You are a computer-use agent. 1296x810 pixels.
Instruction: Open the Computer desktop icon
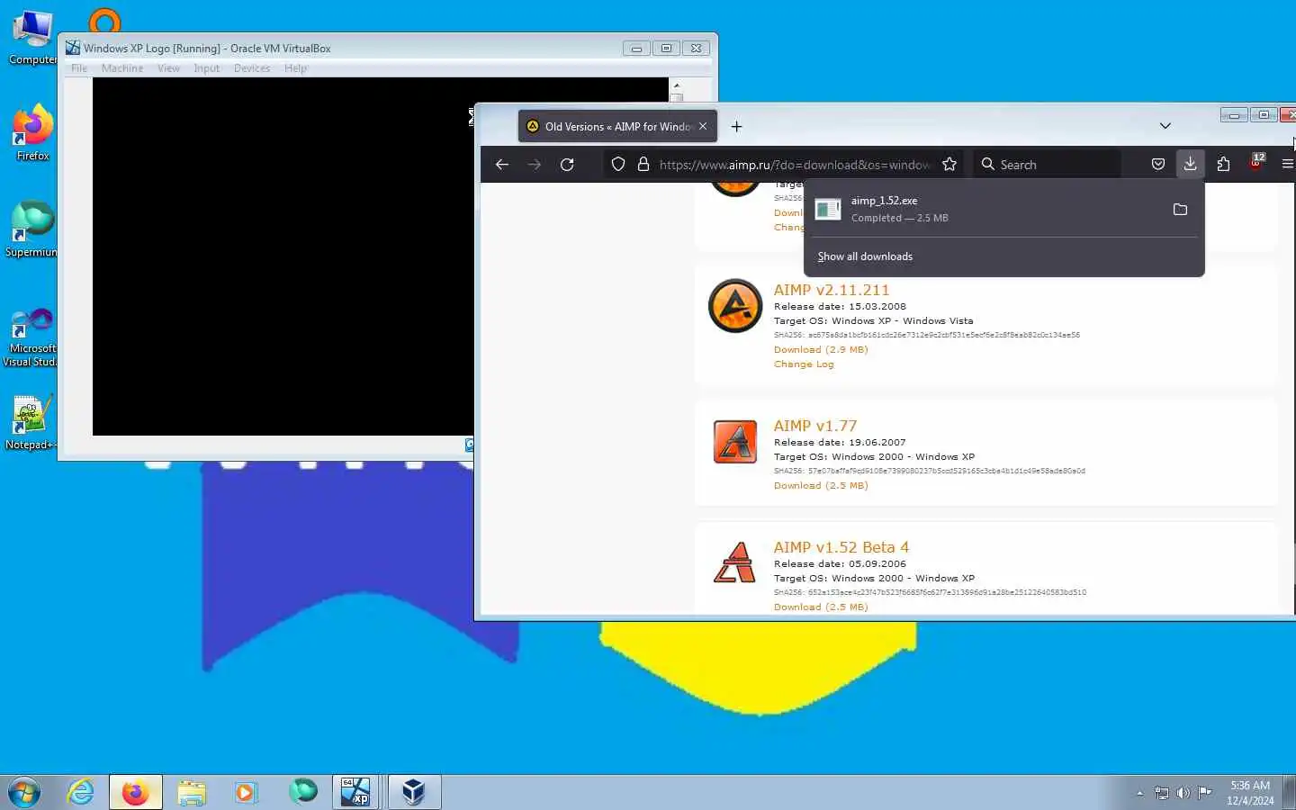point(32,38)
